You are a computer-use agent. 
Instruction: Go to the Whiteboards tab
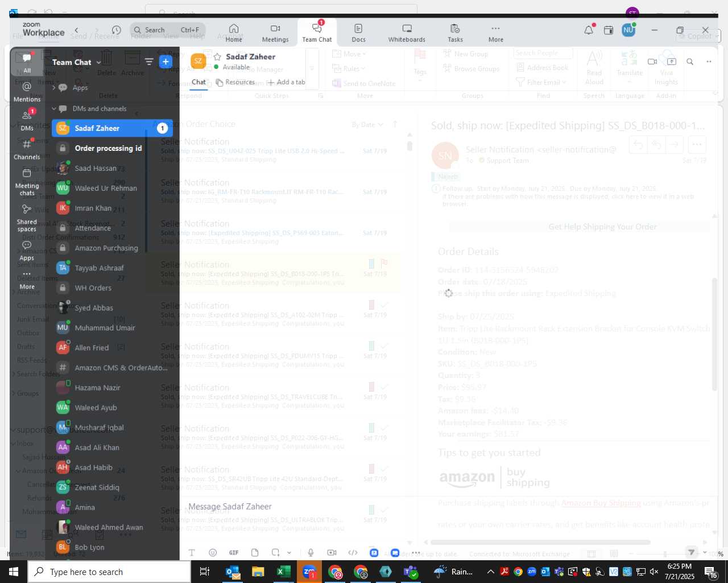407,33
